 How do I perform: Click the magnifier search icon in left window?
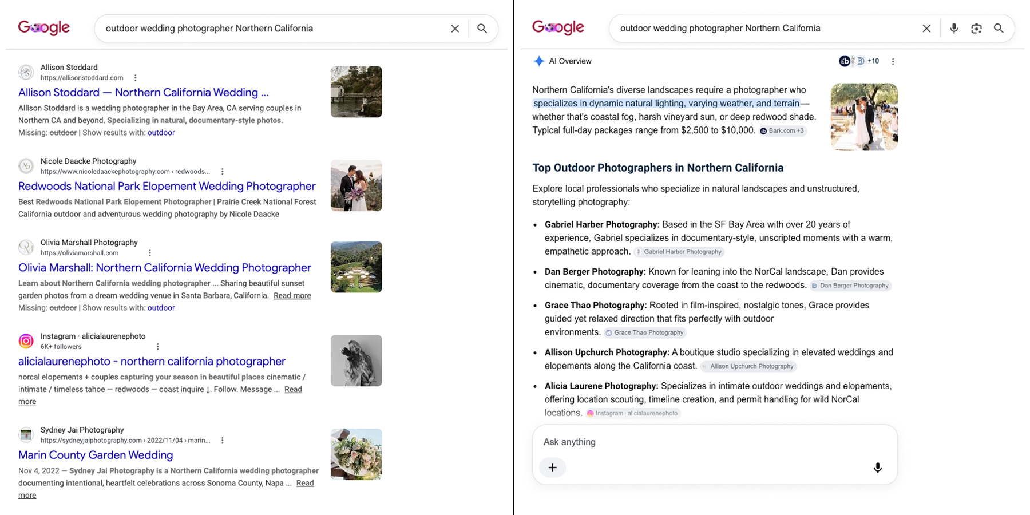482,29
